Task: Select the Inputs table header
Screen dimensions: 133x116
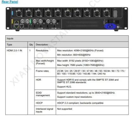Action: pos(67,38)
